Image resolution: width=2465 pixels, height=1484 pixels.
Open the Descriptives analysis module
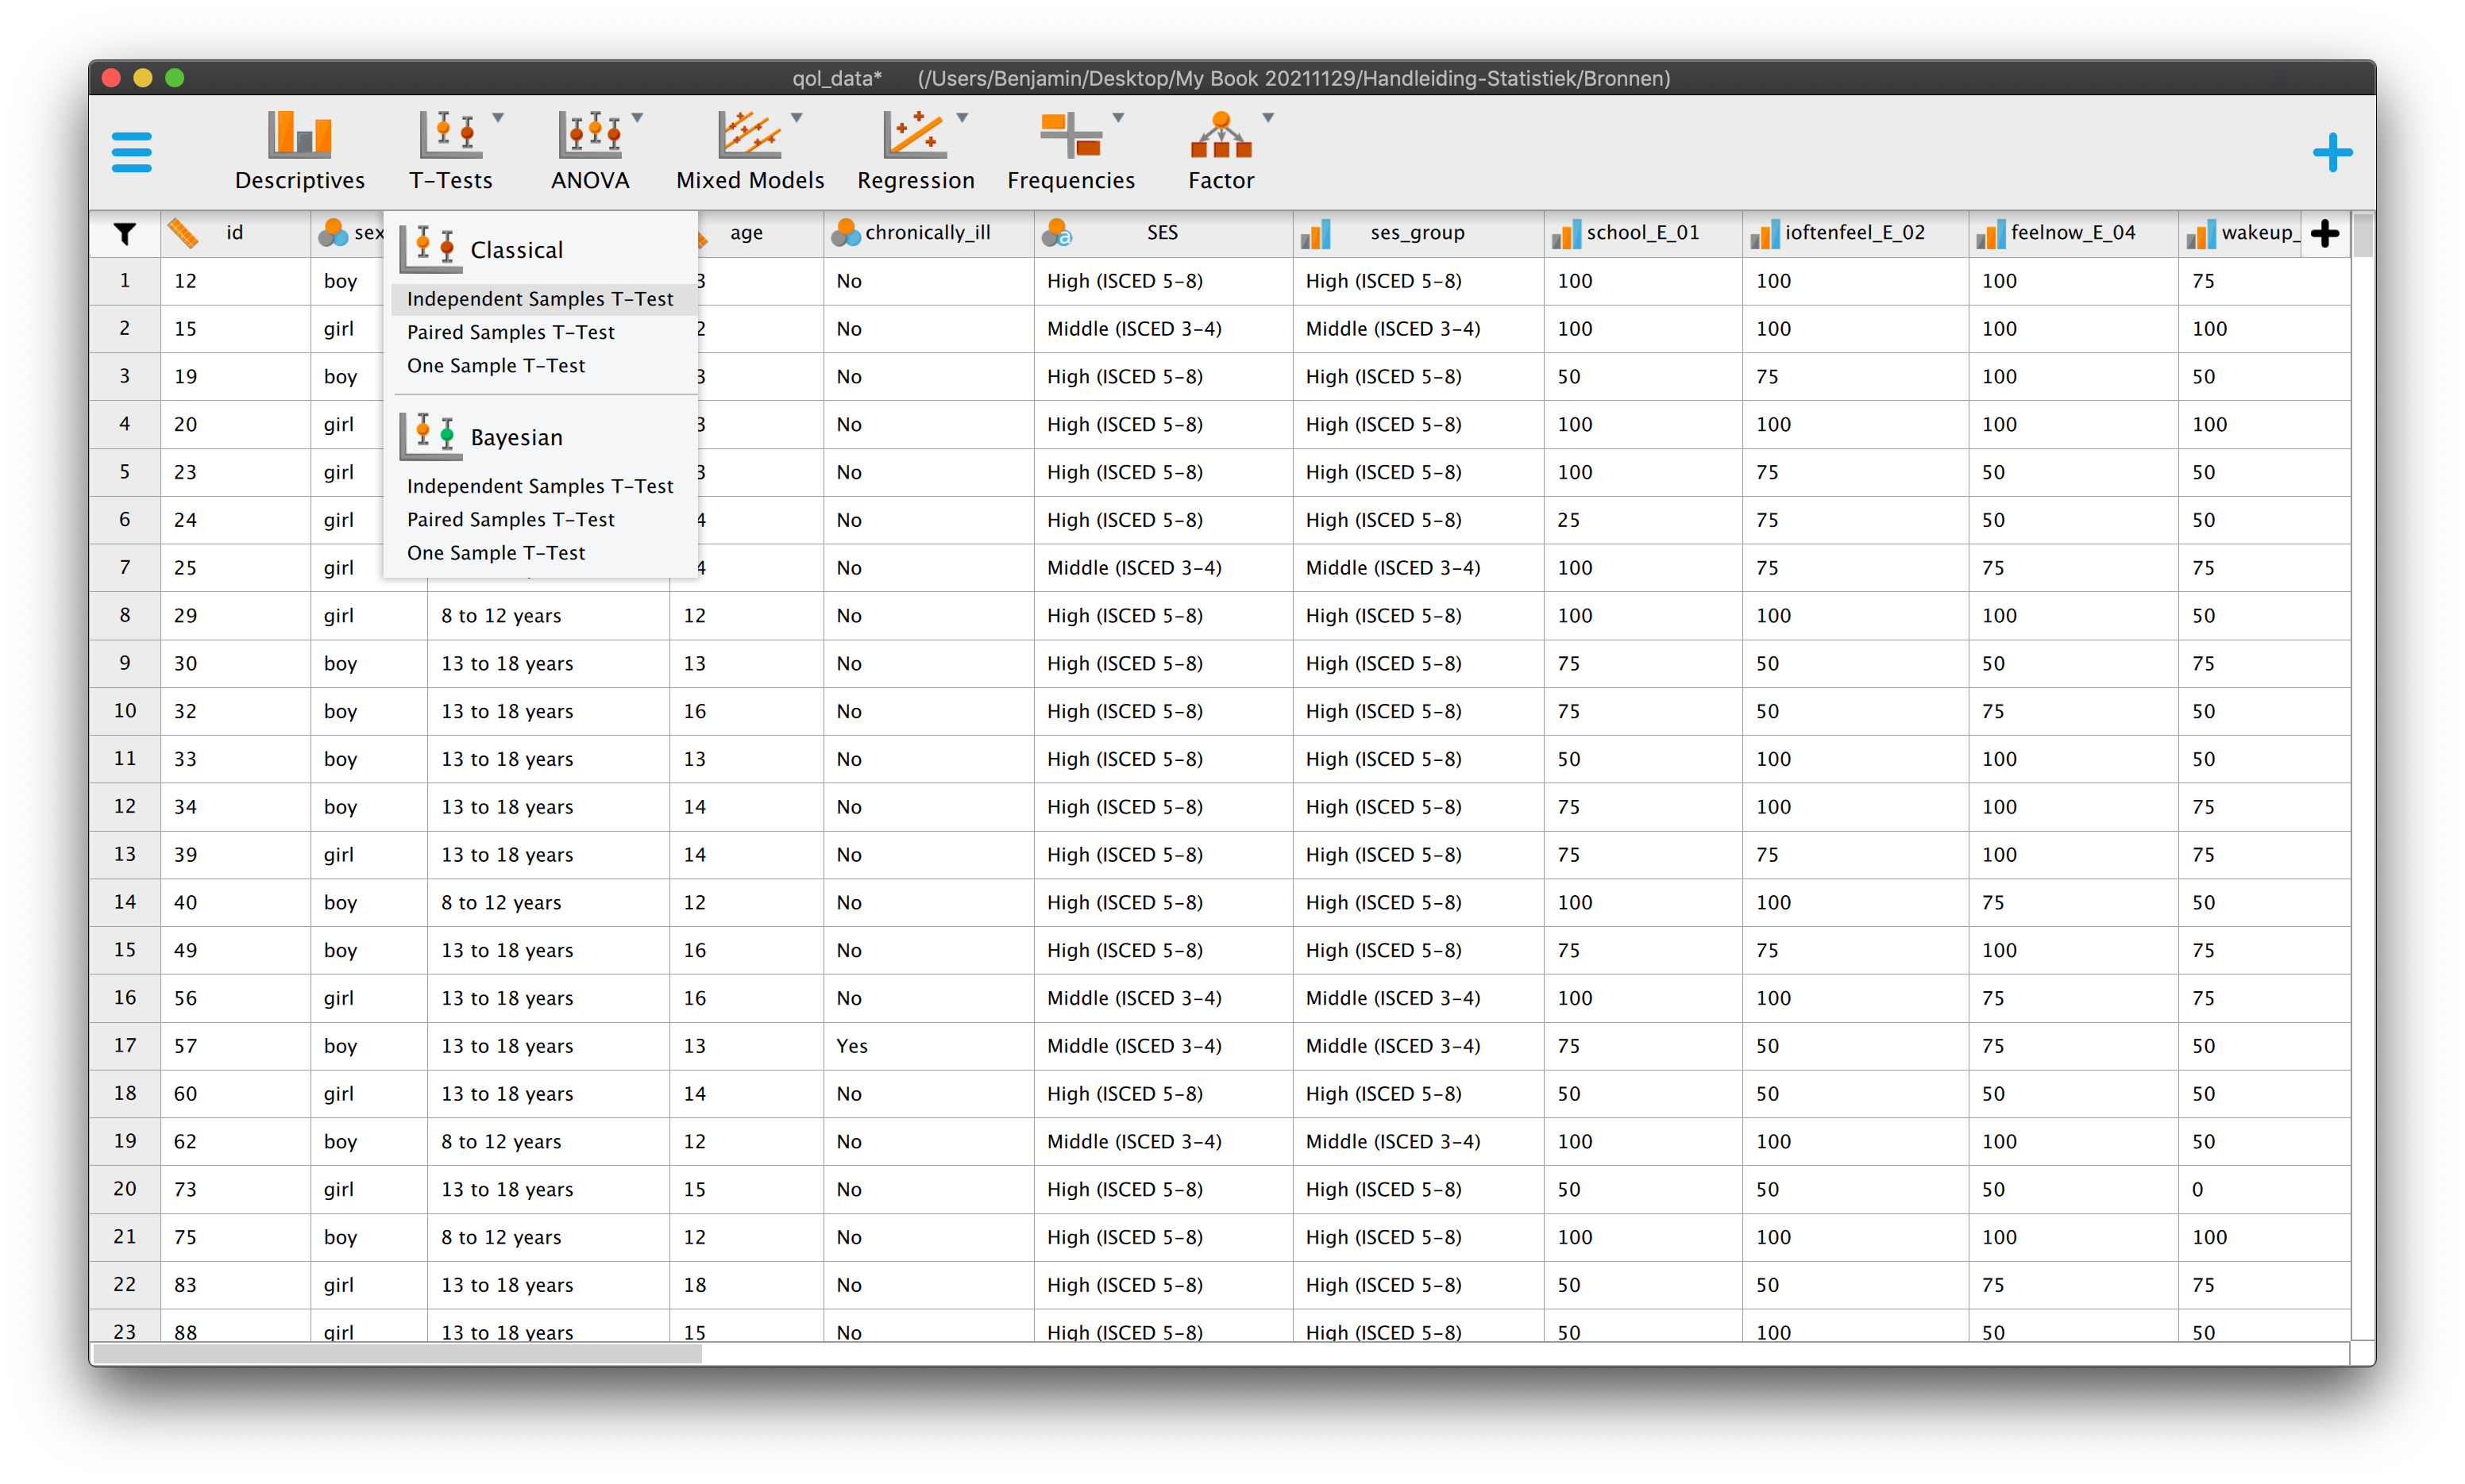(299, 151)
